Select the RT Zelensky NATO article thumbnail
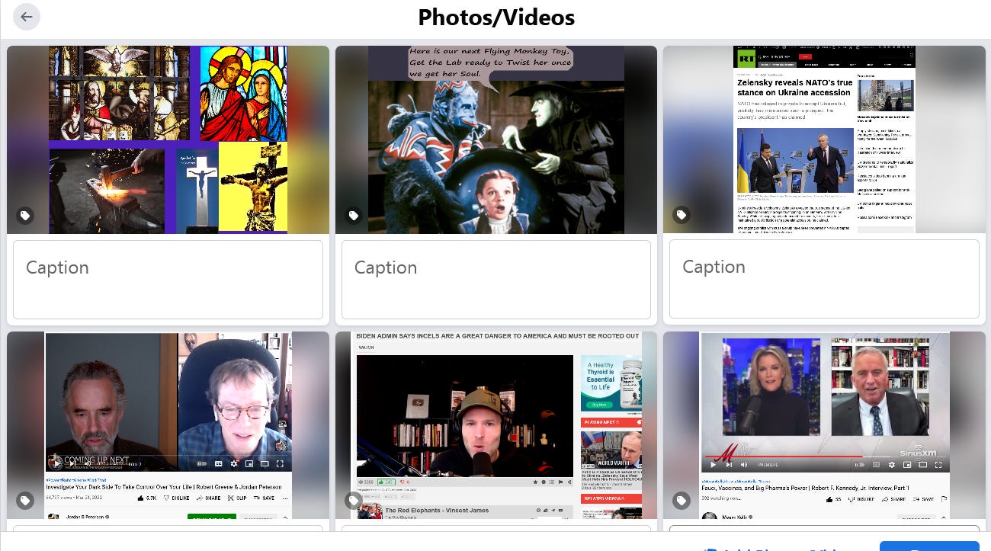The image size is (991, 551). click(x=824, y=139)
